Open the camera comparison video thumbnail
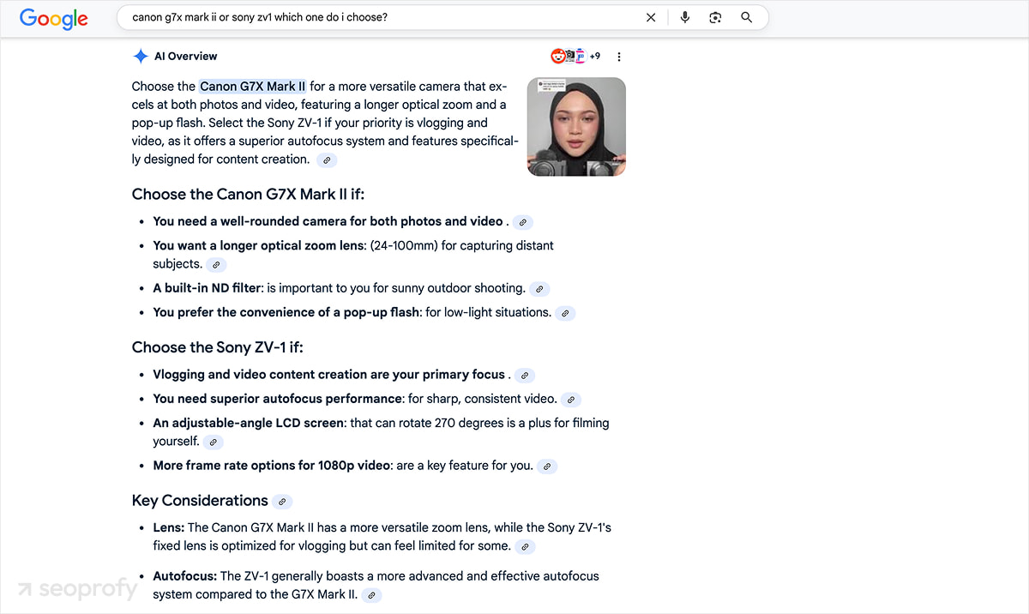 576,127
